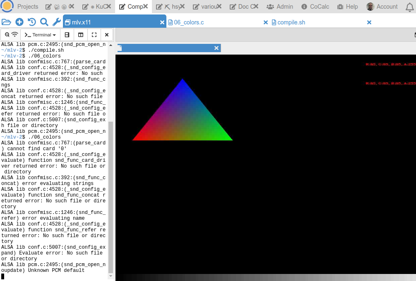416x281 pixels.
Task: Switch to the compile.sh file tab
Action: [291, 22]
